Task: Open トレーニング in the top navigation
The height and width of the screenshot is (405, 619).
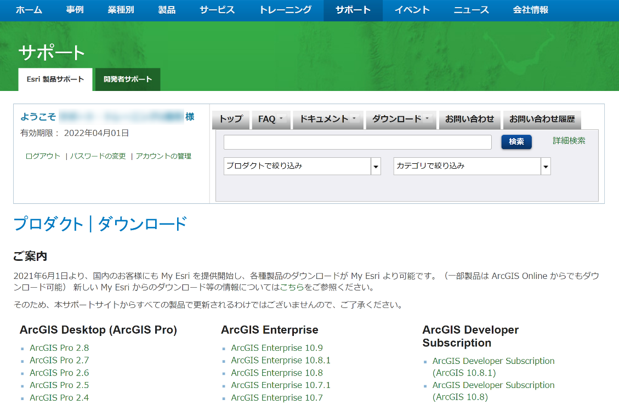Action: click(x=286, y=10)
